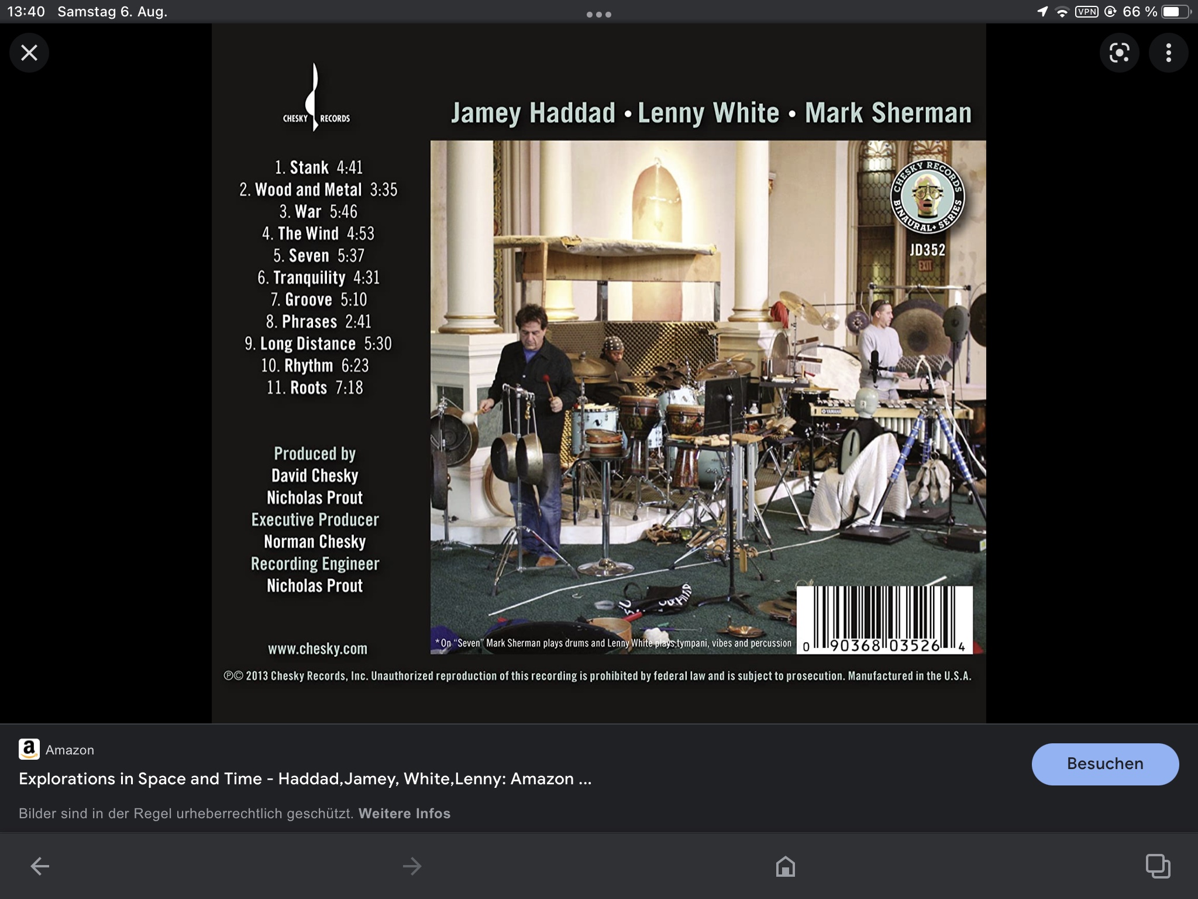Open the three-dot more options menu

(x=1168, y=53)
